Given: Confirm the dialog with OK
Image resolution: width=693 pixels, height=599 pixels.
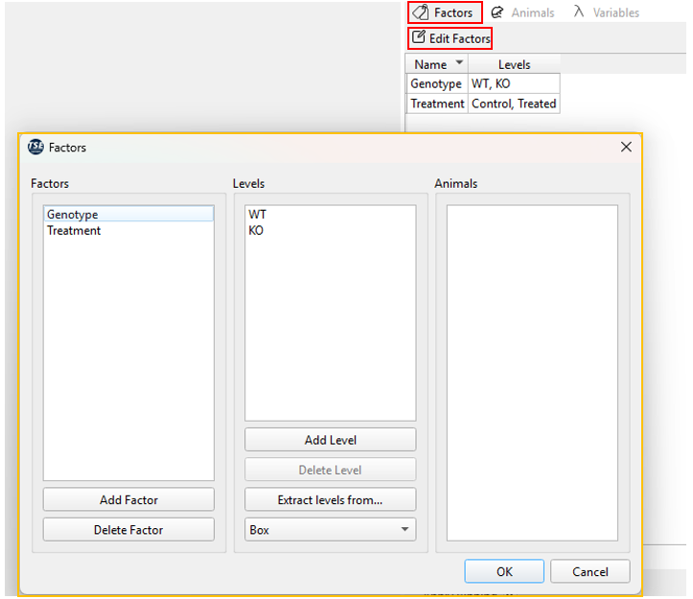Looking at the screenshot, I should (504, 571).
